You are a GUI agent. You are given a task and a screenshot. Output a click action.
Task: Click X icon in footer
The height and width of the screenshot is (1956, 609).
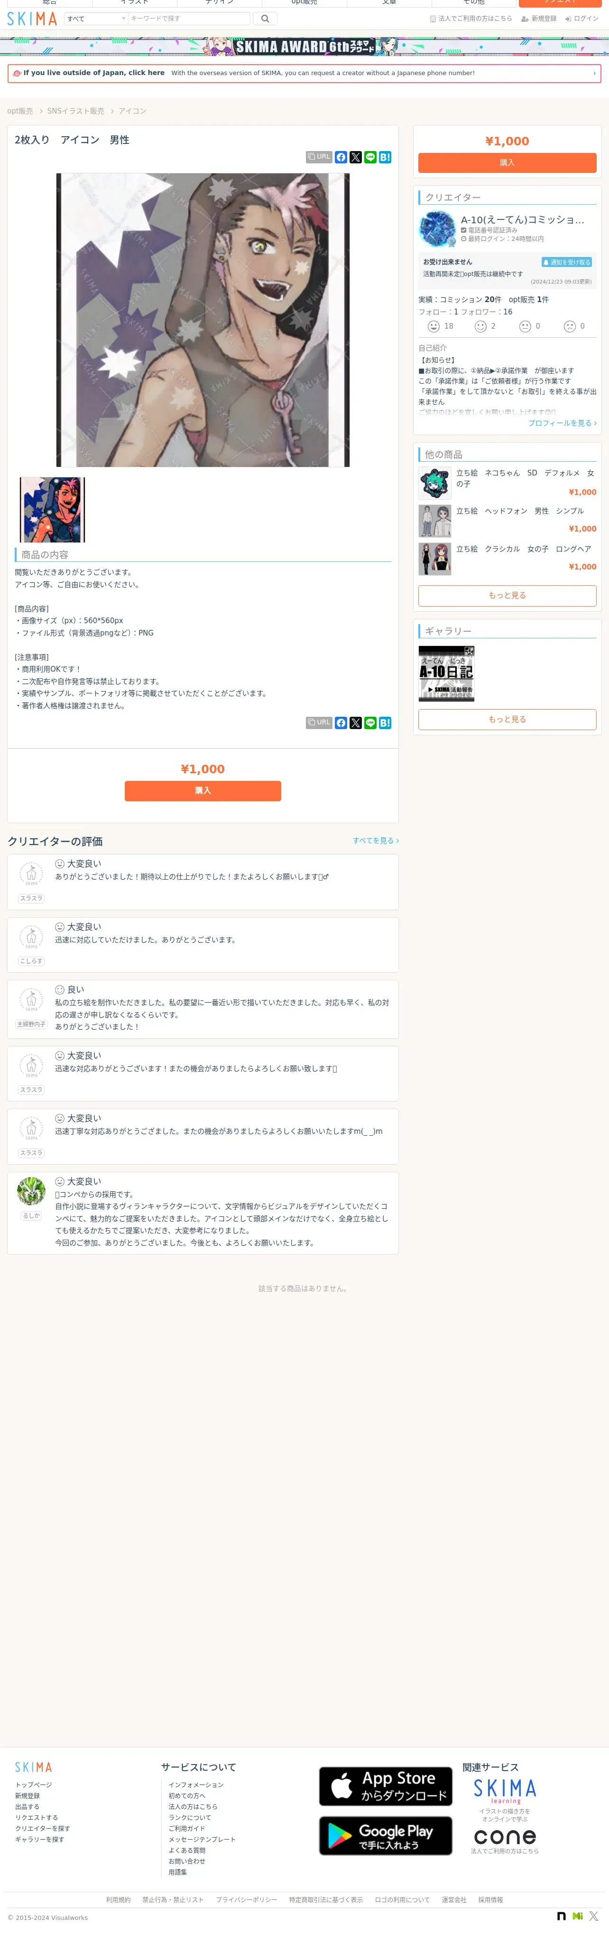tap(594, 1917)
